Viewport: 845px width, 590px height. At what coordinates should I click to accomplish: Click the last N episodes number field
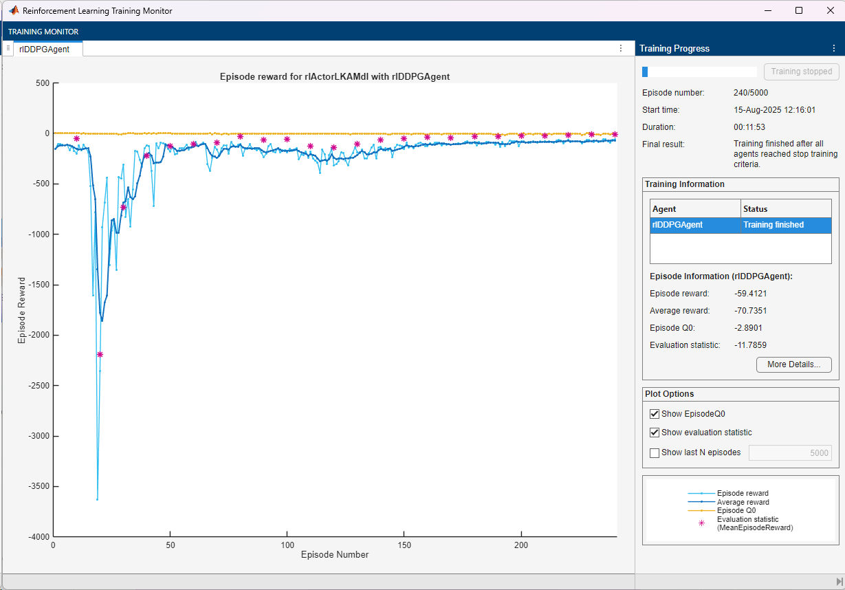point(789,452)
